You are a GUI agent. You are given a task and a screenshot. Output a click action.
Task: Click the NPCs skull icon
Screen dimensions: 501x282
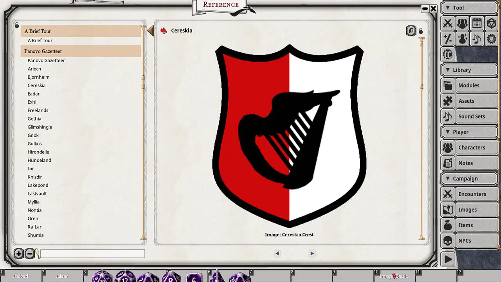point(448,241)
